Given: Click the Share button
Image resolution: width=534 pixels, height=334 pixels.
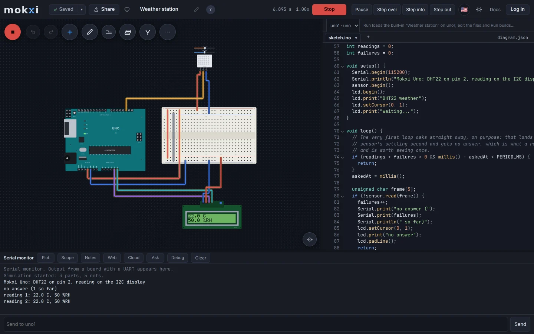Looking at the screenshot, I should click(104, 9).
